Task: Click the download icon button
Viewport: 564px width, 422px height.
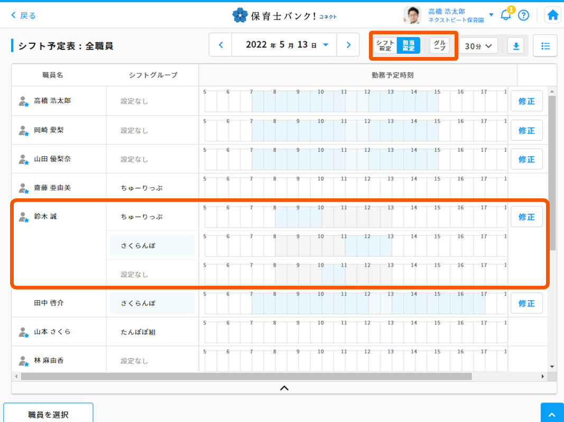Action: point(516,46)
